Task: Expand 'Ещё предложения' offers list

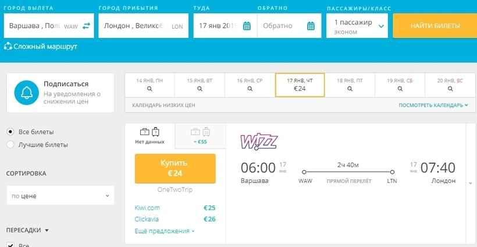Action: coord(164,231)
